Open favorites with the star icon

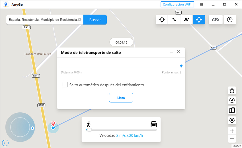tap(232, 91)
